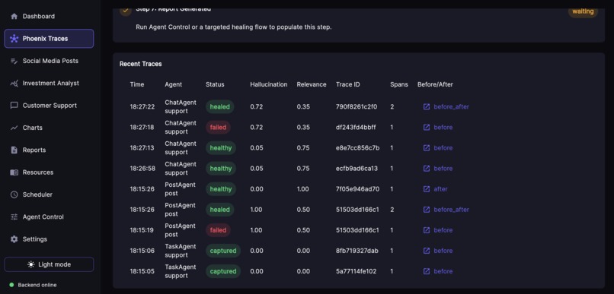The height and width of the screenshot is (294, 614).
Task: Click the Phoenix Traces sidebar icon
Action: (x=14, y=39)
